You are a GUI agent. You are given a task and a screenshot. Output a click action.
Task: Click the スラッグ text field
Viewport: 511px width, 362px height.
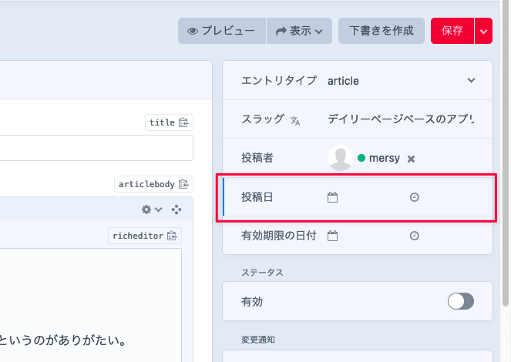400,120
